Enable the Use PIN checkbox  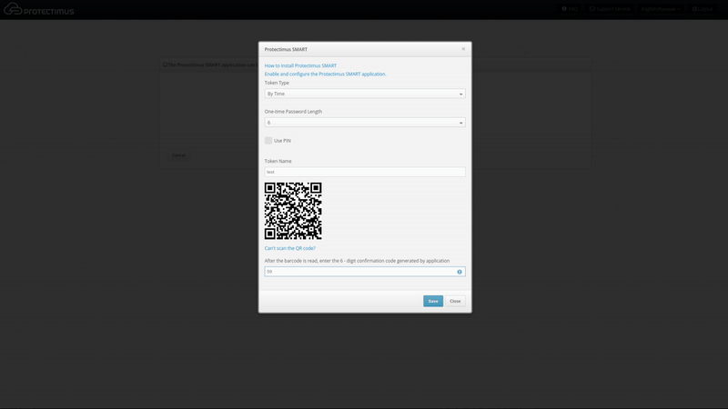tap(268, 141)
